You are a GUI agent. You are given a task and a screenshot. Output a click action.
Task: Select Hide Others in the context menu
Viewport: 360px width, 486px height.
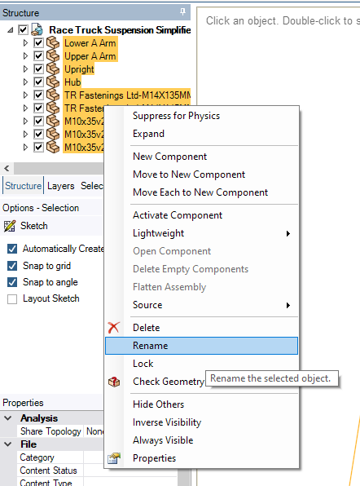[x=158, y=404]
